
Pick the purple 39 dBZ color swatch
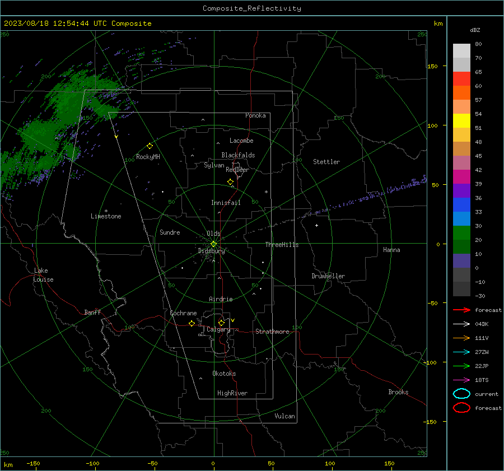click(x=461, y=190)
